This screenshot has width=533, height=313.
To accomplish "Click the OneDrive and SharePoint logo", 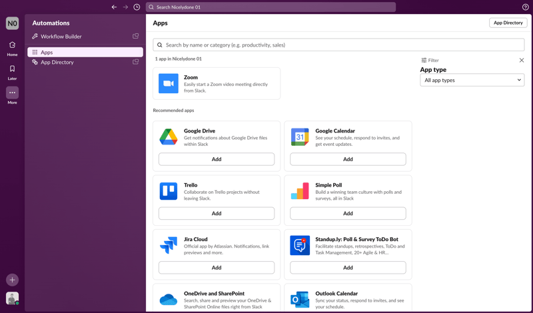I will 169,300.
